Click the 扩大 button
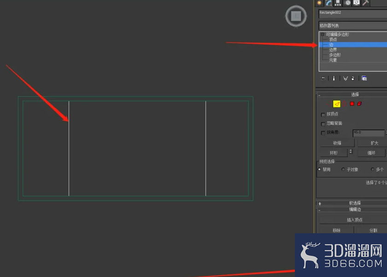Screen dimensions: 387x277 372,143
